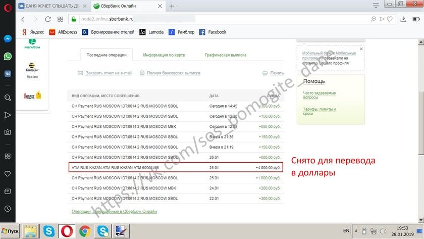Switch to the 'Графическая выписка' tab
This screenshot has width=424, height=239.
[x=226, y=55]
